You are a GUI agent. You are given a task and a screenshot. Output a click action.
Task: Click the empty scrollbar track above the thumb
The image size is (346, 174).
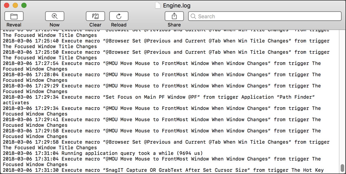click(342, 95)
